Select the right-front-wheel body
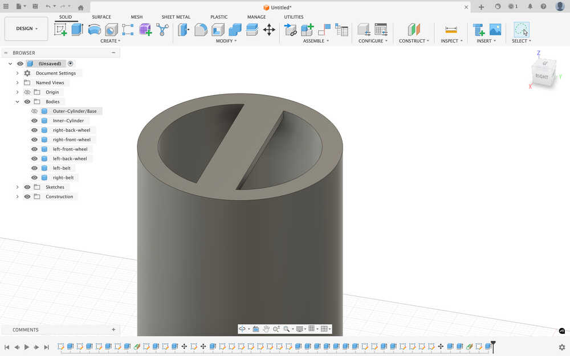 point(71,140)
